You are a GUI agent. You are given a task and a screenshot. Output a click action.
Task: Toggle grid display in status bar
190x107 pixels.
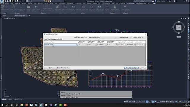click(x=130, y=102)
